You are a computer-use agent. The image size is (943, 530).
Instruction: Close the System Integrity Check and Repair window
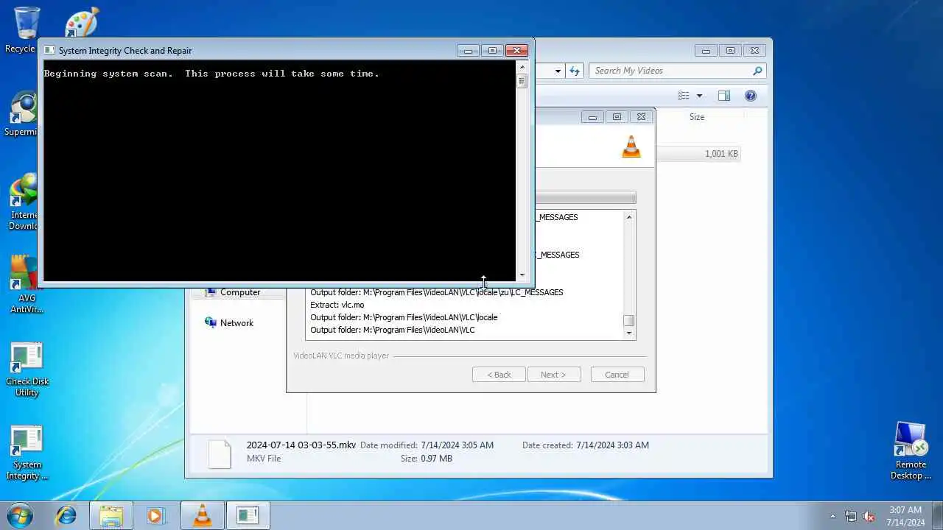coord(516,51)
